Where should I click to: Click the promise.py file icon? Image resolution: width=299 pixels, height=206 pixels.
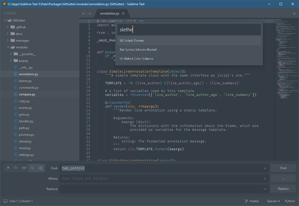[16, 135]
